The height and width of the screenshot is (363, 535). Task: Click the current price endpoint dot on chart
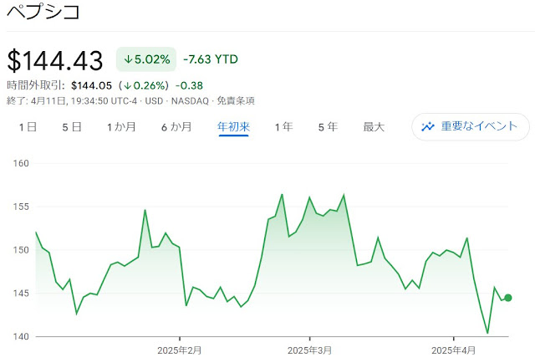point(508,298)
